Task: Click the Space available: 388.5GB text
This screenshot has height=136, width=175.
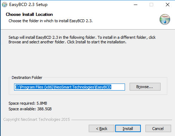Action: point(30,109)
